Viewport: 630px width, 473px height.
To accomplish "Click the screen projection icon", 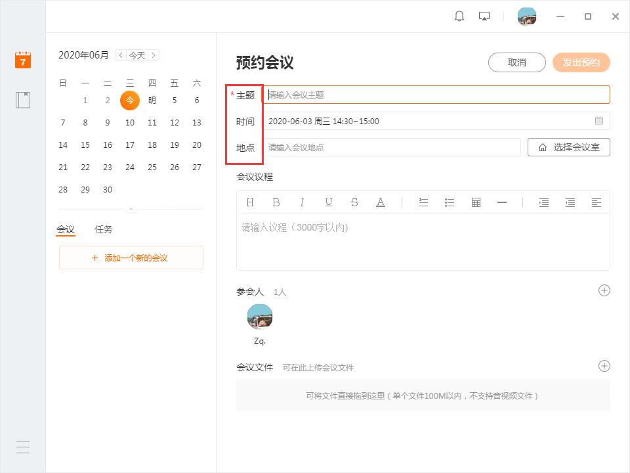I will [x=484, y=16].
